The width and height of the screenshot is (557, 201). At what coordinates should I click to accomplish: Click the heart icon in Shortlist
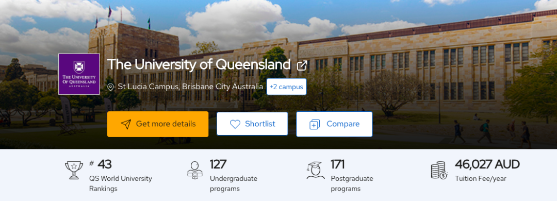click(235, 124)
